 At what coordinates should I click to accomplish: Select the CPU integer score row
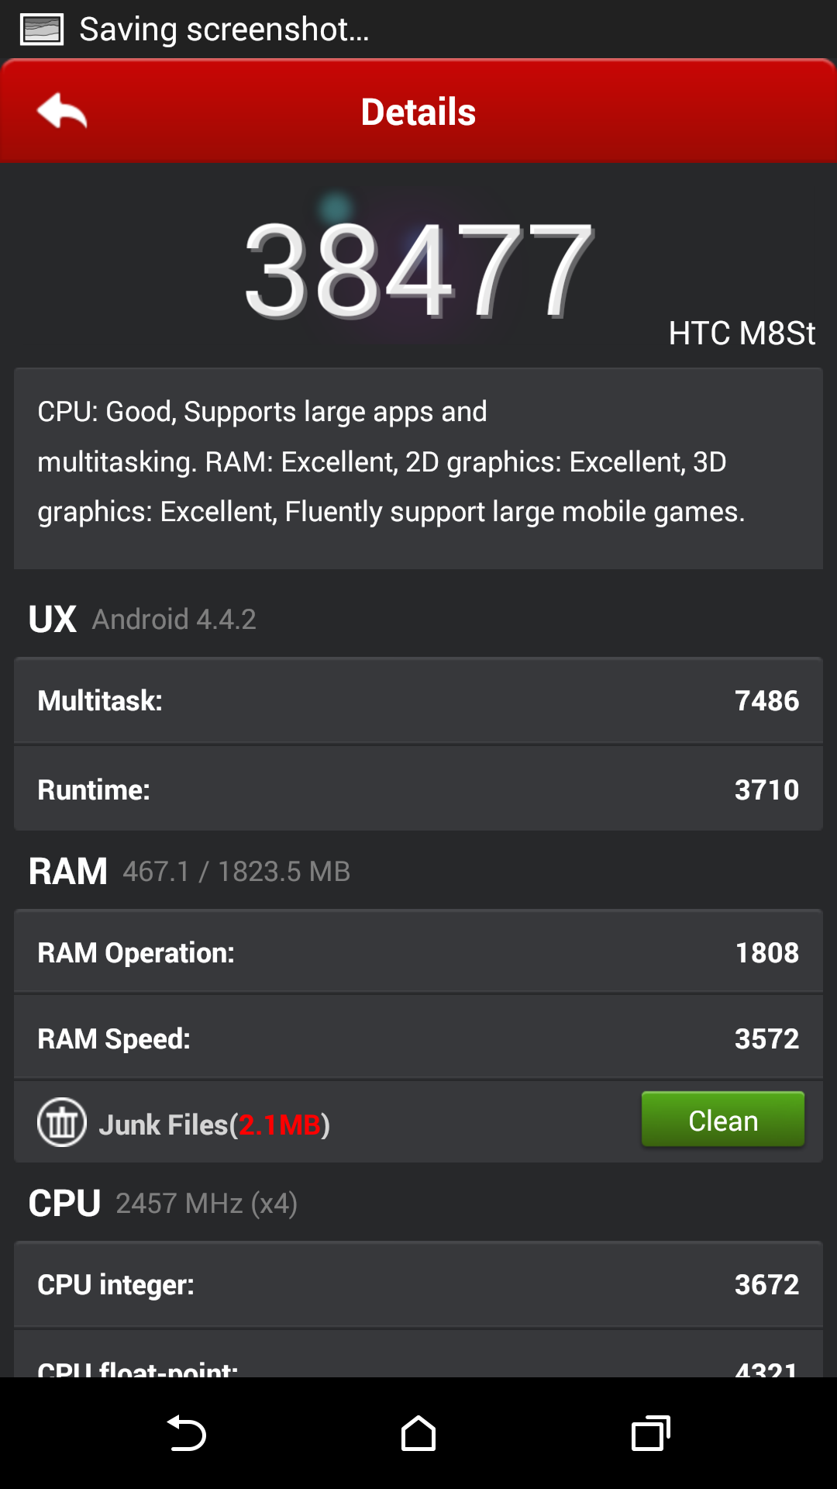[x=418, y=1284]
